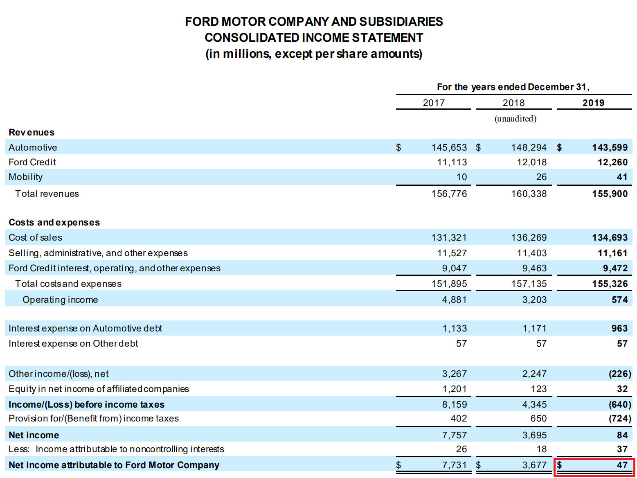Click Automotive 2018 value 148,294
637x478 pixels.
[x=529, y=147]
